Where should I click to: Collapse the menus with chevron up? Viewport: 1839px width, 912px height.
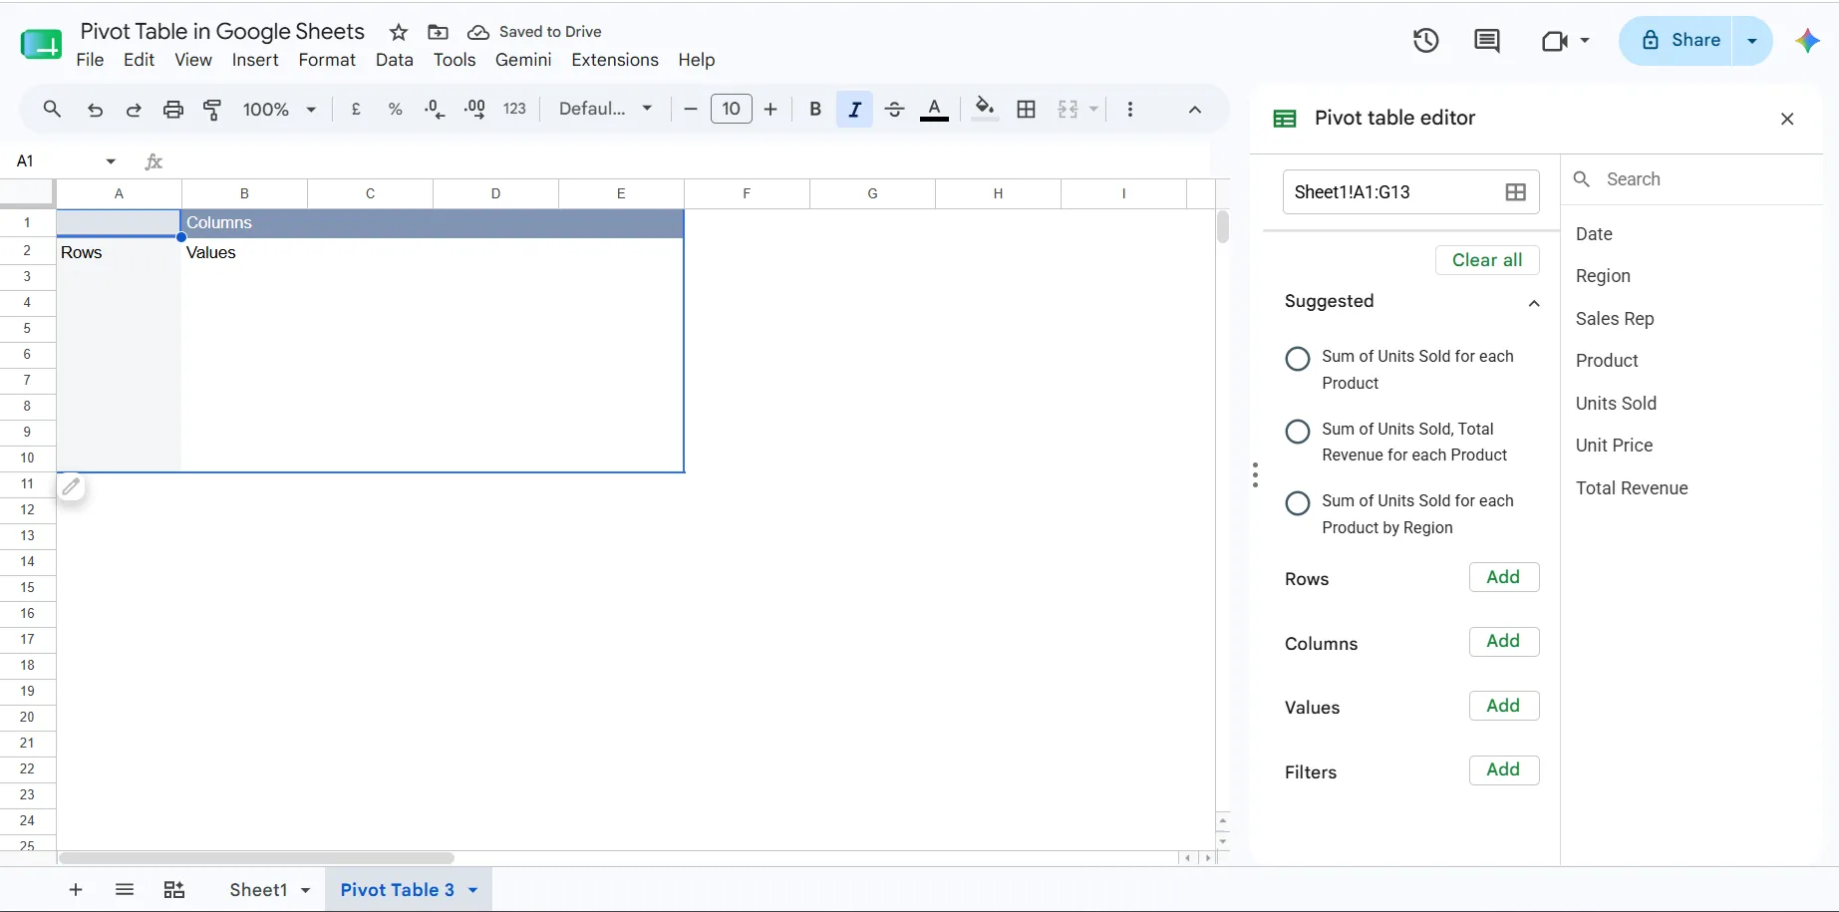pos(1194,110)
